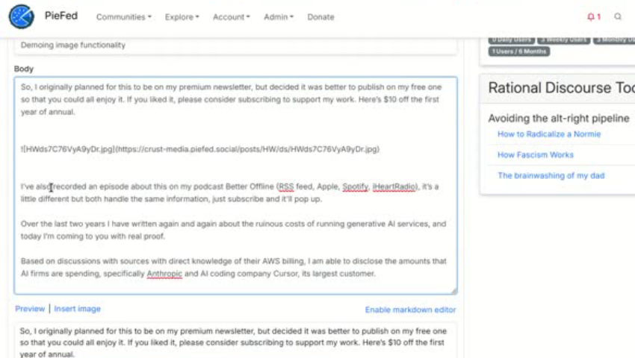This screenshot has width=635, height=358.
Task: Click the title field with Demoing image functionality
Action: pyautogui.click(x=235, y=45)
